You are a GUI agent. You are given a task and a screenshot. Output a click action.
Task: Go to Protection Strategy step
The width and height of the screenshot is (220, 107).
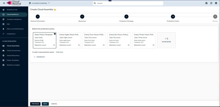126,18
